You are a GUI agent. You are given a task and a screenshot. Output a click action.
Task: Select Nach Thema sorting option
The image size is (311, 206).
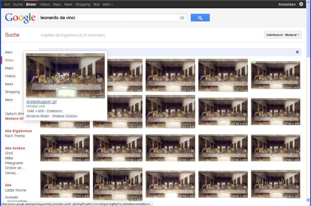click(15, 135)
